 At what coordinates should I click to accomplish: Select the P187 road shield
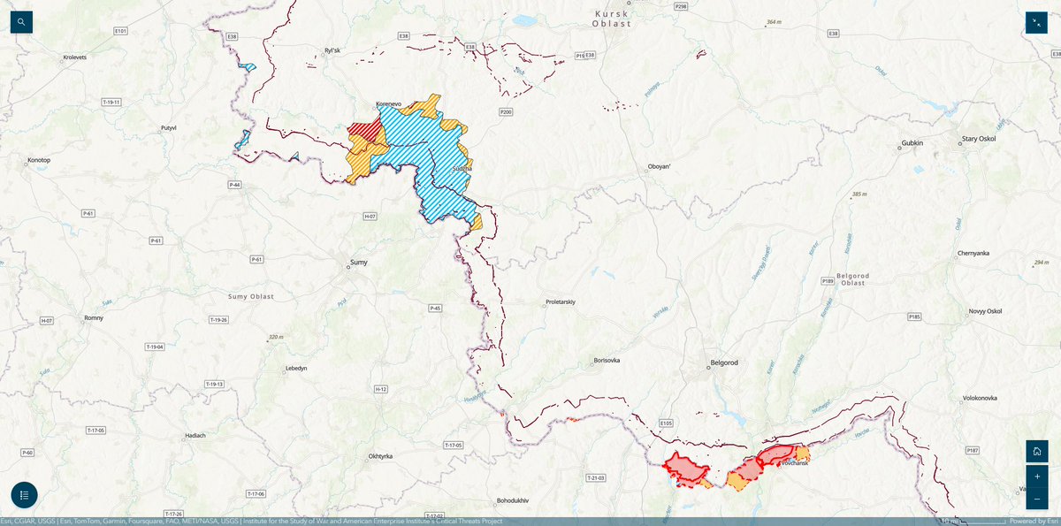coord(973,451)
